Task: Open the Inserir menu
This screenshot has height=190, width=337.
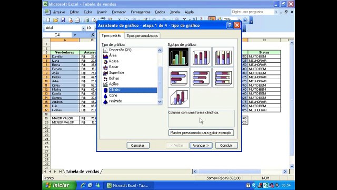Action: click(102, 12)
